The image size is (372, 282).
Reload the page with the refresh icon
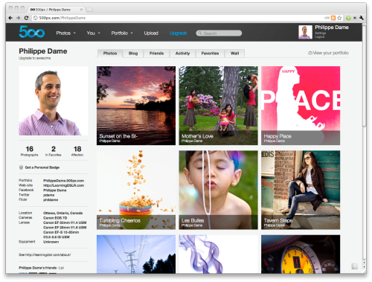pyautogui.click(x=26, y=18)
